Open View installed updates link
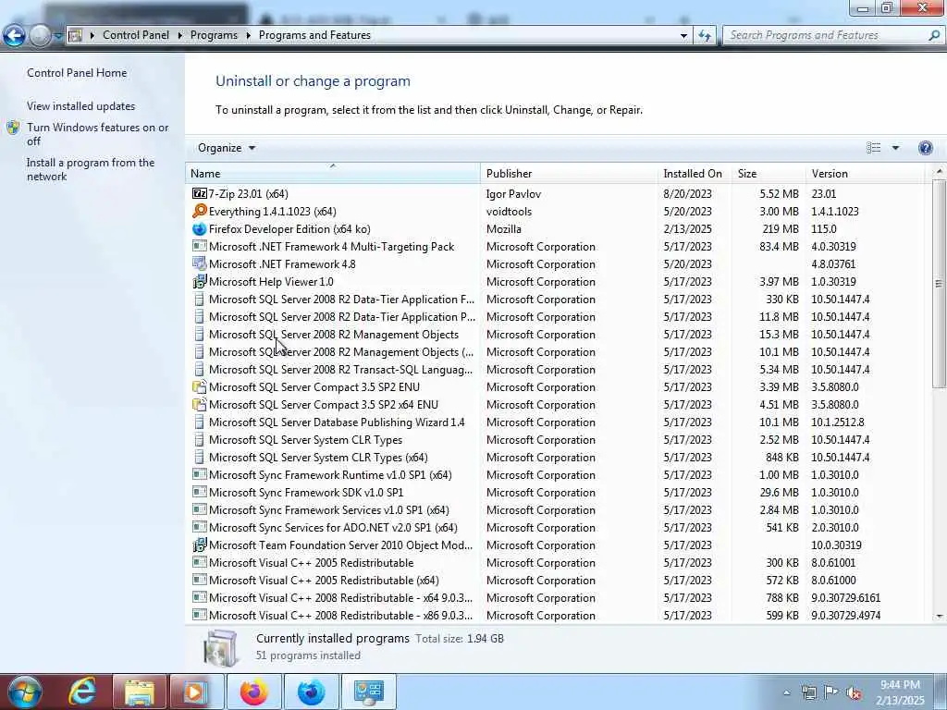The height and width of the screenshot is (710, 947). click(81, 105)
